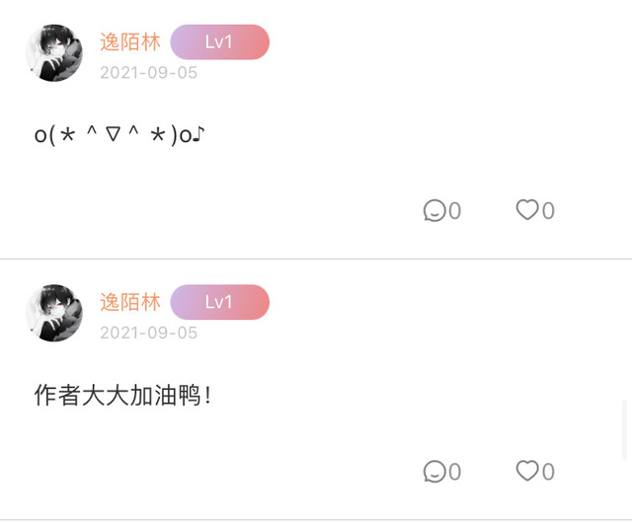Click the 2021-09-05 date on first comment
The width and height of the screenshot is (632, 522).
pos(148,73)
